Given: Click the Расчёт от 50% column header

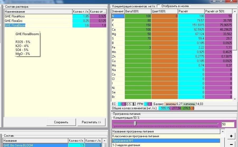Looking at the screenshot, I should (x=218, y=11).
